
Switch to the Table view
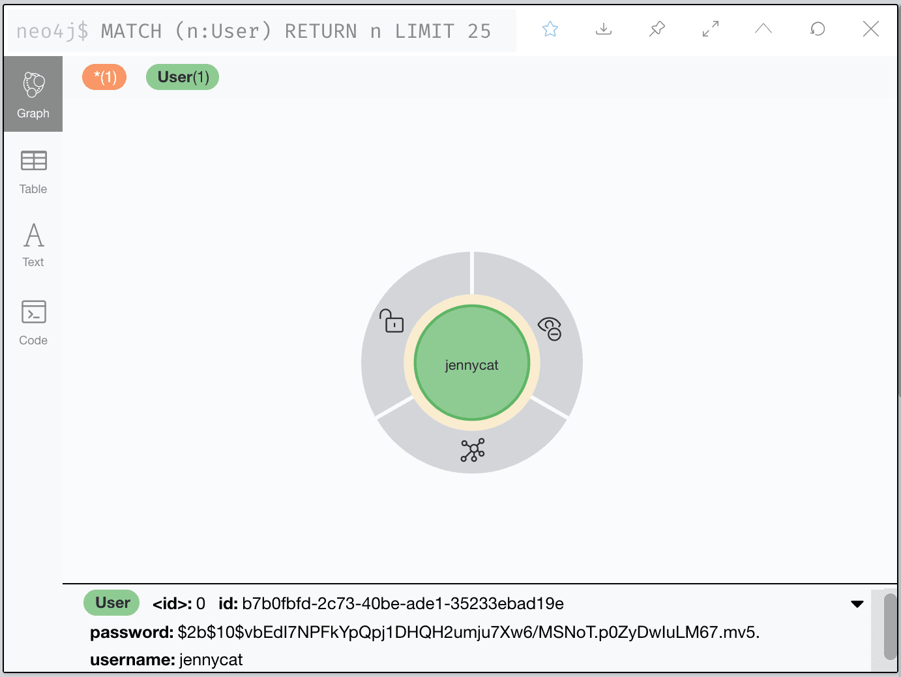[x=33, y=172]
